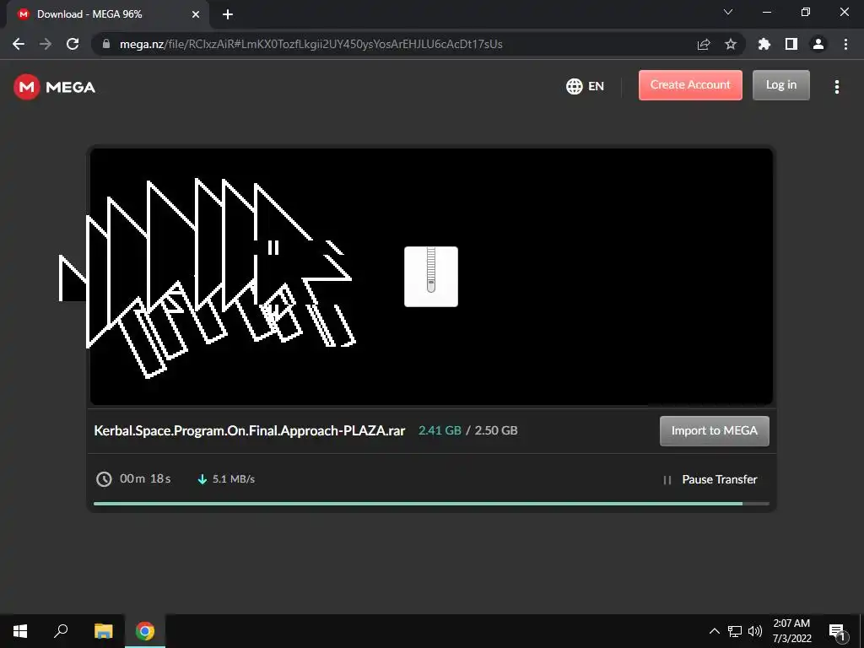Screen dimensions: 864x648
Task: Open the notification center icon
Action: tap(836, 631)
